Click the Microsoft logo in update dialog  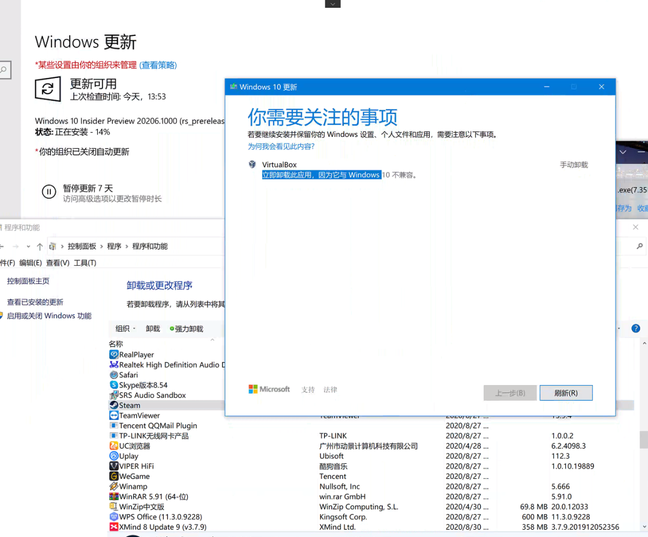click(269, 389)
